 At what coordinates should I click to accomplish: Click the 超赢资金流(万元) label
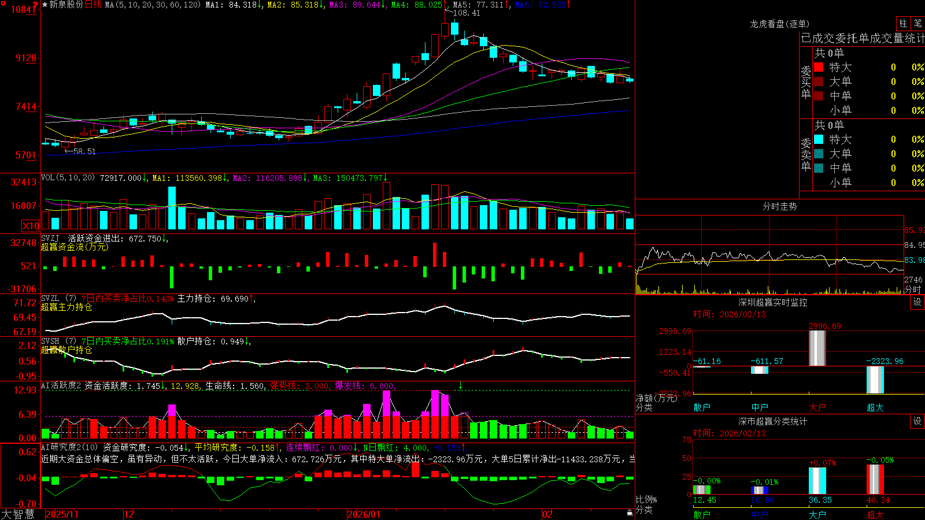point(75,247)
